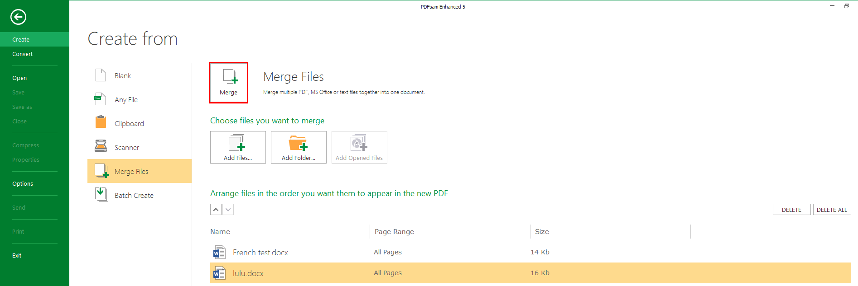Image resolution: width=858 pixels, height=286 pixels.
Task: Click the 14 Kb size value
Action: [540, 252]
